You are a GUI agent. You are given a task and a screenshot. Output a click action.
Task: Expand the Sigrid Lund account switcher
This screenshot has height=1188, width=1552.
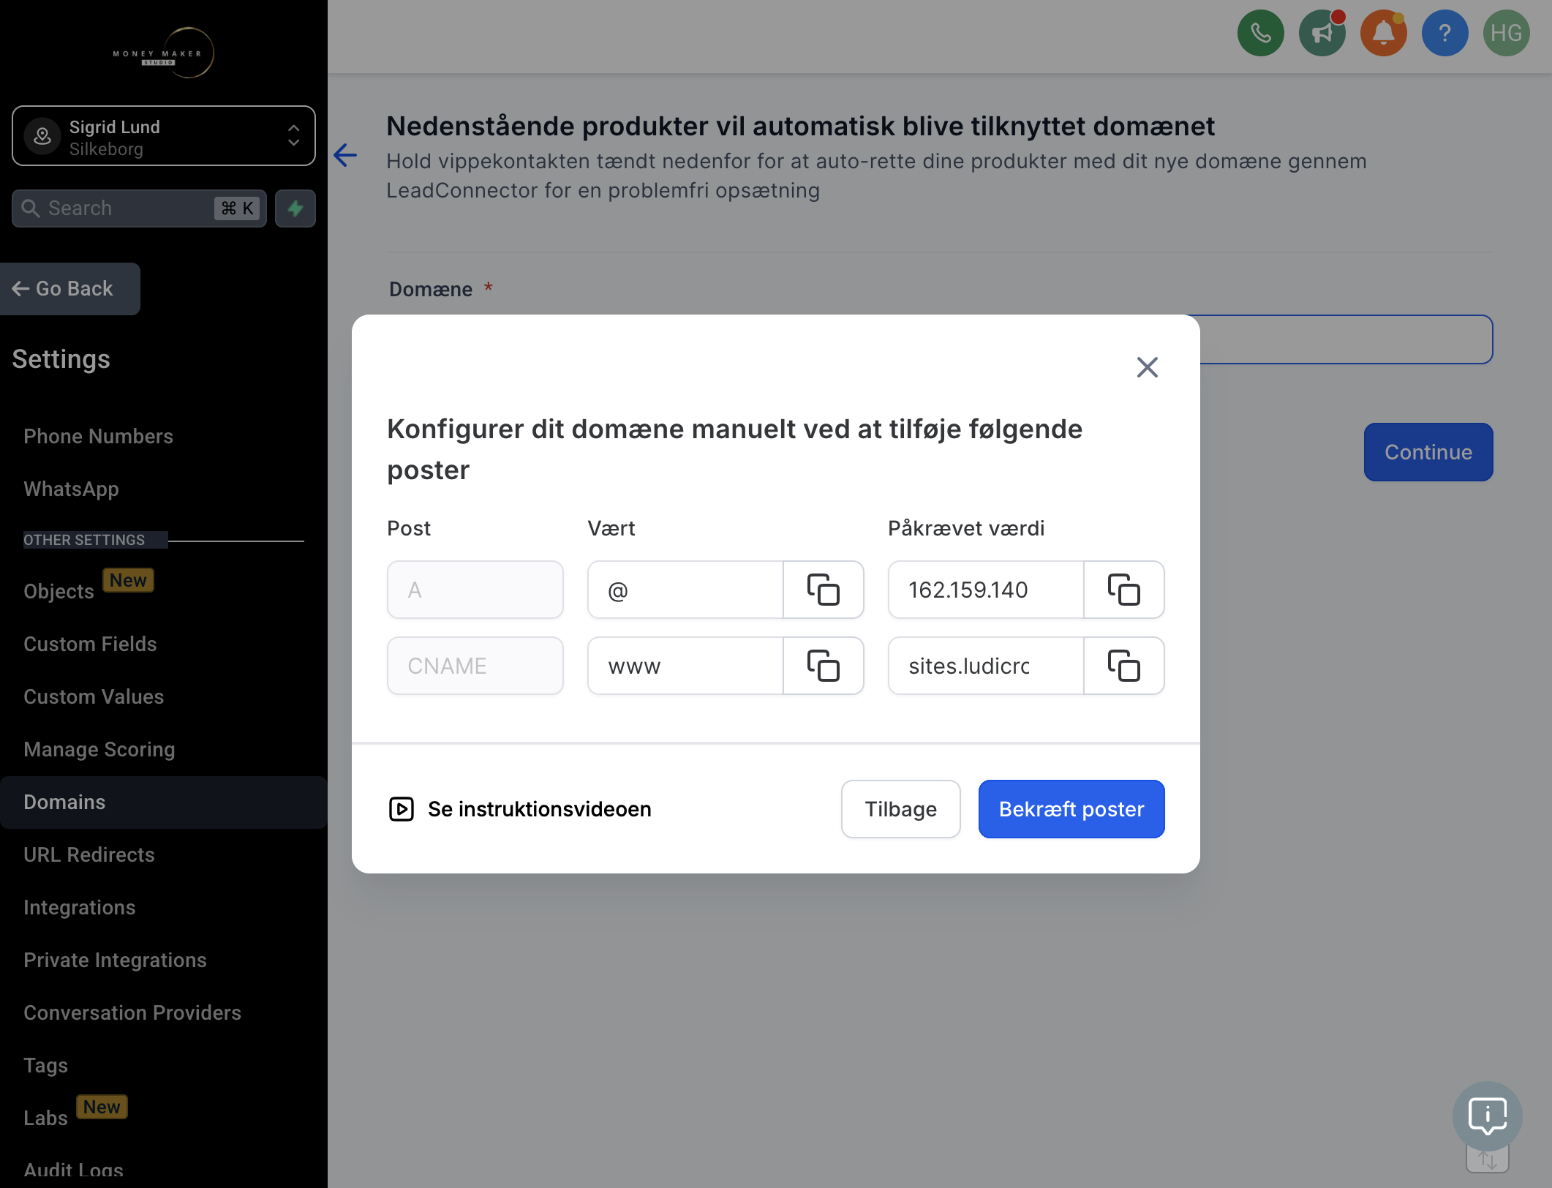tap(164, 136)
